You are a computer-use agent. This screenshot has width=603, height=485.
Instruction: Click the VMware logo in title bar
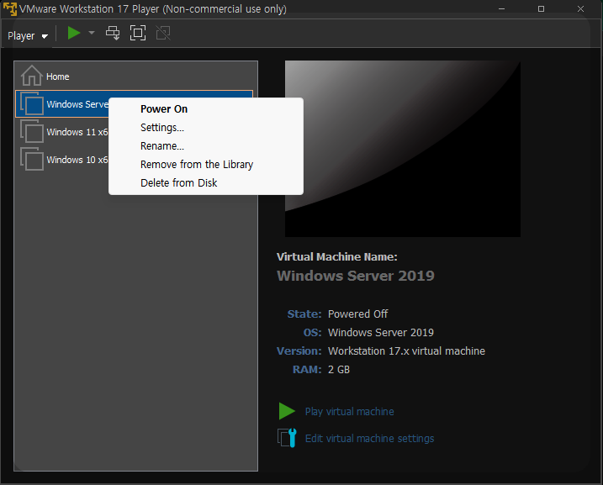pos(9,8)
